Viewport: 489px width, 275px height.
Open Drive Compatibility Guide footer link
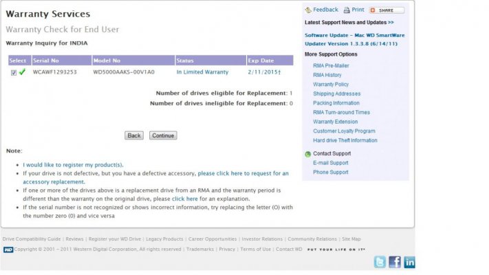click(32, 239)
